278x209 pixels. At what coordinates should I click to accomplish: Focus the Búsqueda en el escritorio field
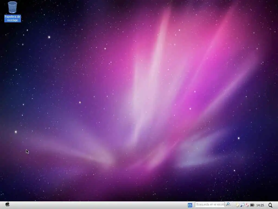pos(210,205)
